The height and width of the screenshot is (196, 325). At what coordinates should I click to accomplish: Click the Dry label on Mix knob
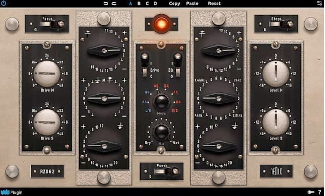(148, 143)
